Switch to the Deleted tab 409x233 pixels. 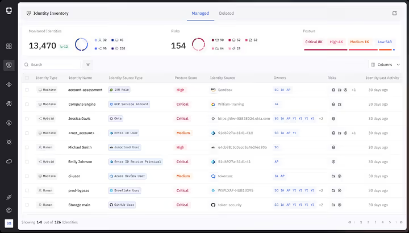point(226,13)
